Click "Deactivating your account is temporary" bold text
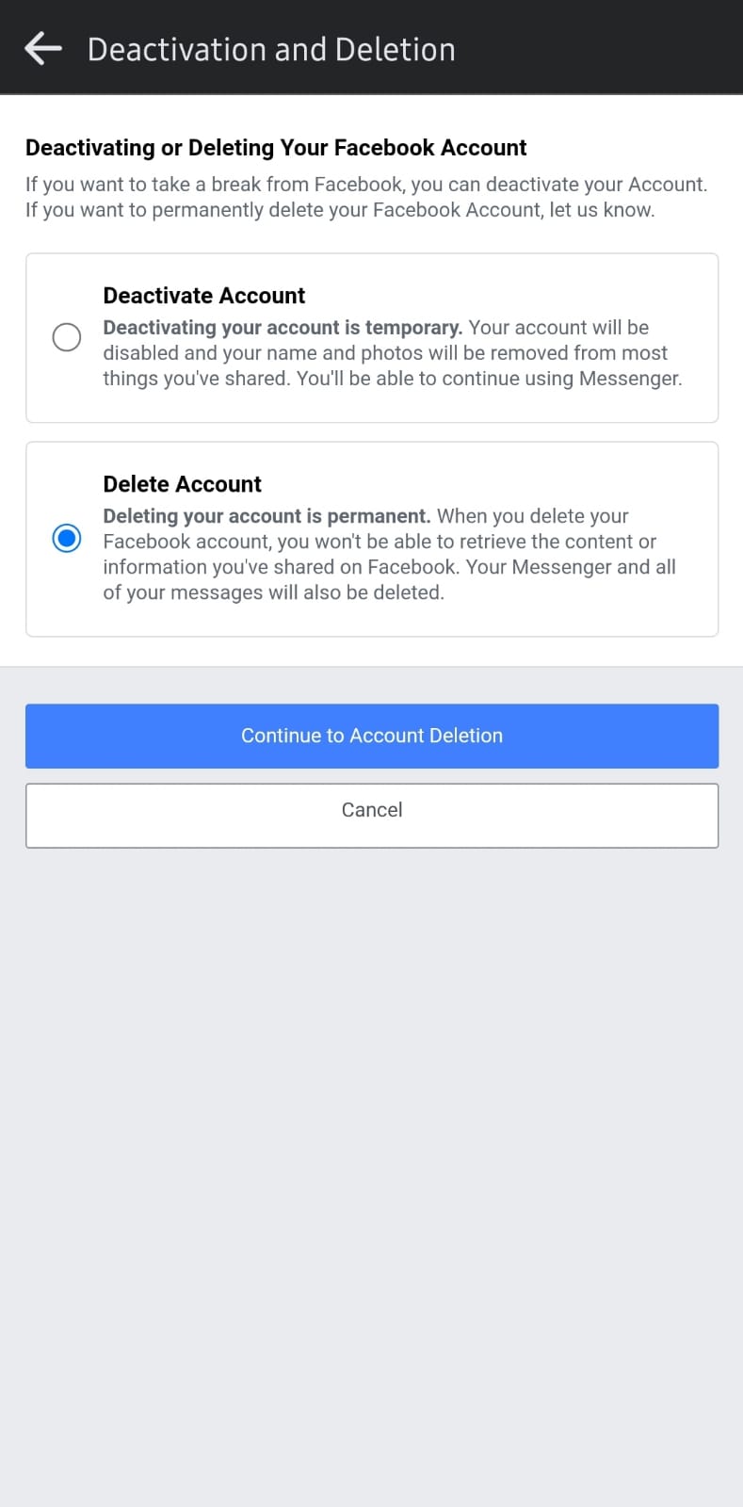743x1507 pixels. pos(283,328)
